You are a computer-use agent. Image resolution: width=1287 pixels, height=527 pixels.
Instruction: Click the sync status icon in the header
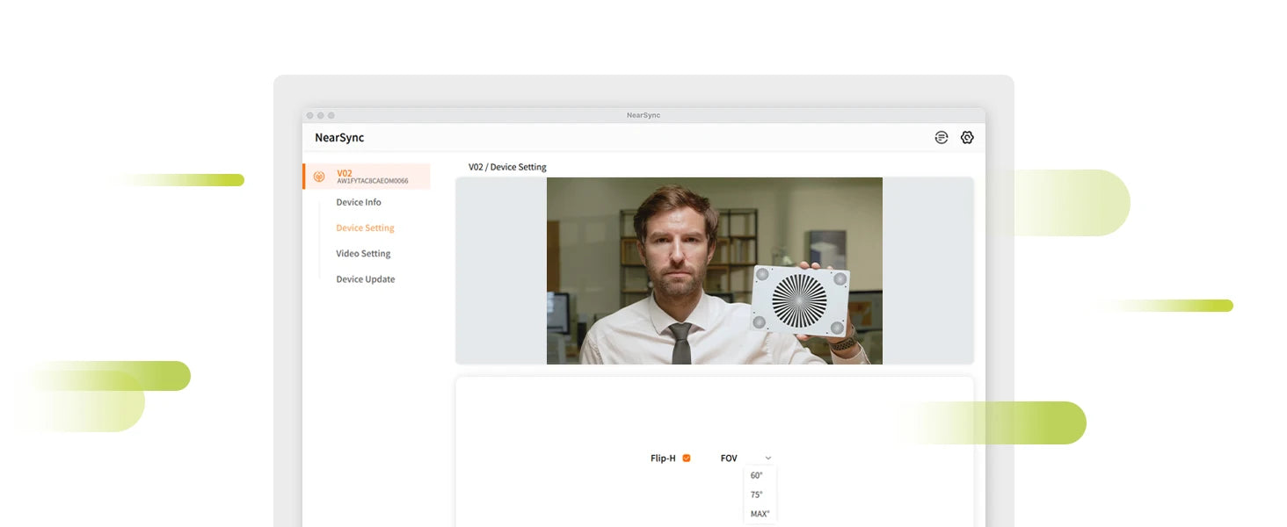pyautogui.click(x=941, y=137)
